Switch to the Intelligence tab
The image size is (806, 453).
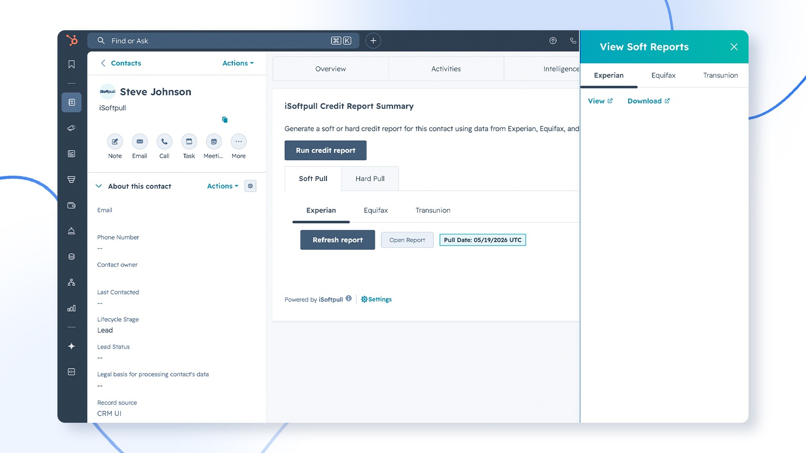(542, 69)
